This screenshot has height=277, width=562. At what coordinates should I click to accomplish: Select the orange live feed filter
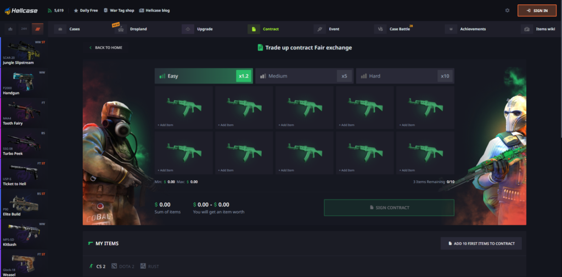(x=37, y=29)
